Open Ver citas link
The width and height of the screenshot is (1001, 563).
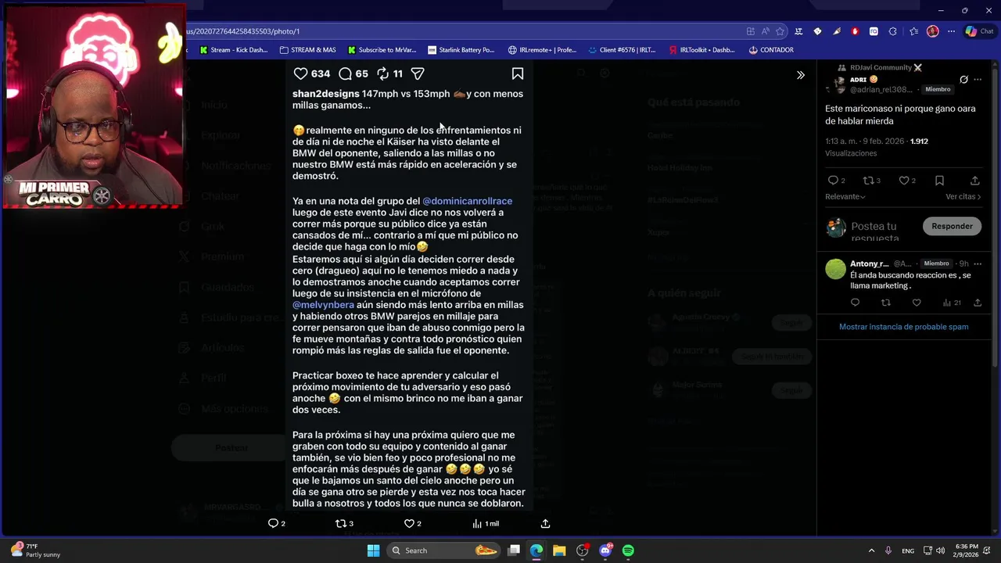pos(963,197)
